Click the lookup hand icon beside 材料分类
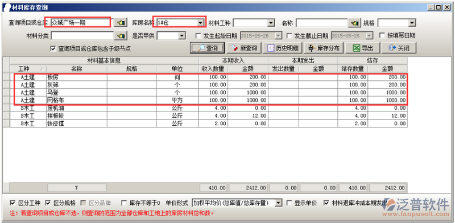455x223 pixels. [x=121, y=36]
